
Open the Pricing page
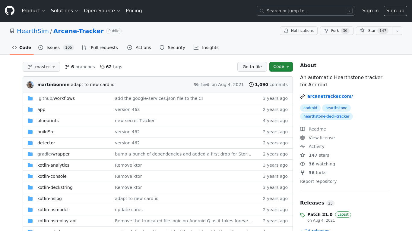[134, 11]
